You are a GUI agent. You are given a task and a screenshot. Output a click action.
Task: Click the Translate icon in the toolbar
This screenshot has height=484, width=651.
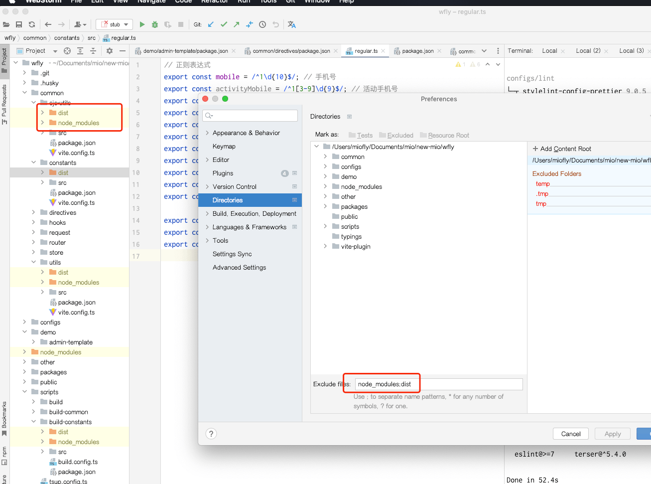(x=292, y=24)
